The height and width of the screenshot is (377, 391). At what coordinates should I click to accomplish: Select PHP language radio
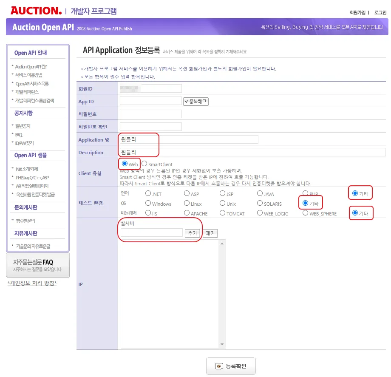tap(305, 193)
